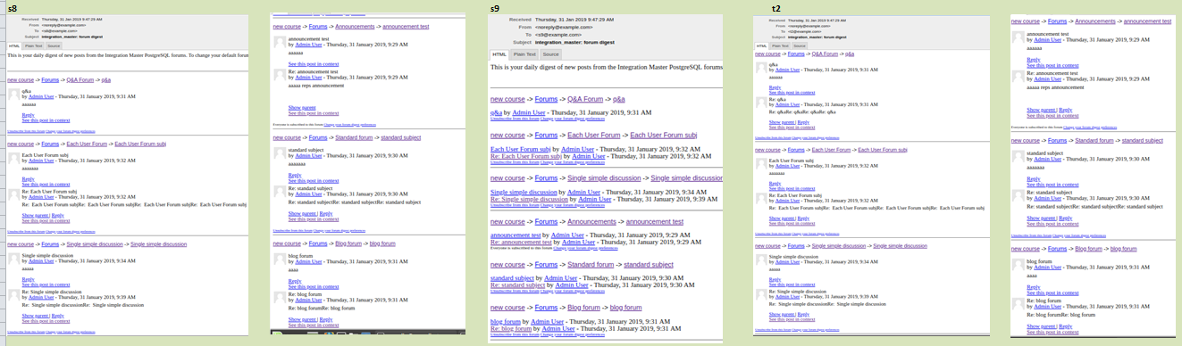The image size is (1182, 346).
Task: Follow the 'Blog forum' breadcrumb in s9 digest
Action: (x=583, y=308)
